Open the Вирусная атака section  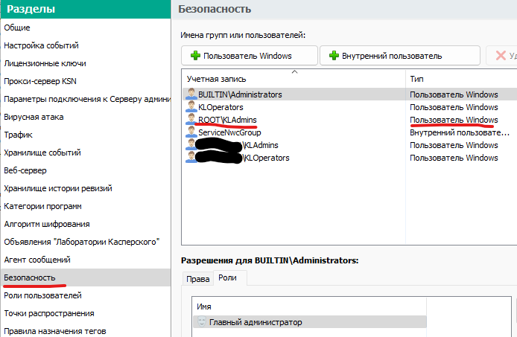tap(34, 117)
